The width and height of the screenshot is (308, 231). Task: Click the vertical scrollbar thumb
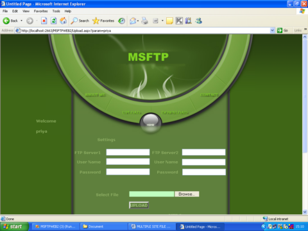coord(305,96)
